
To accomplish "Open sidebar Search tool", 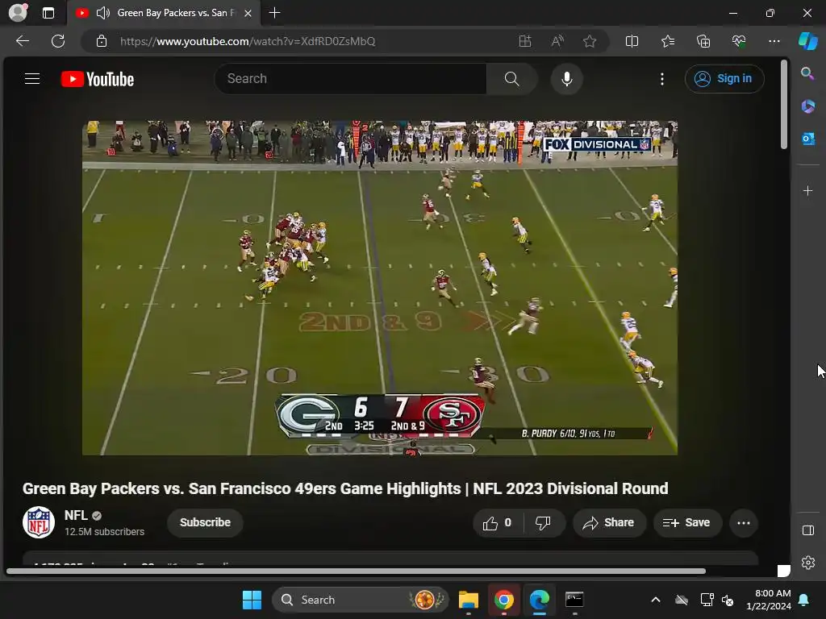I will click(807, 73).
